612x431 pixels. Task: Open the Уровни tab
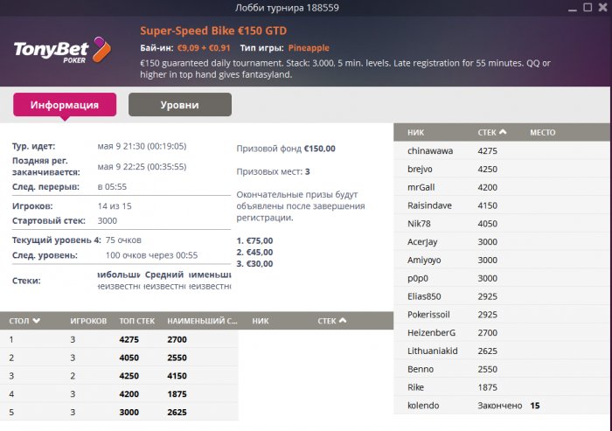[x=179, y=105]
